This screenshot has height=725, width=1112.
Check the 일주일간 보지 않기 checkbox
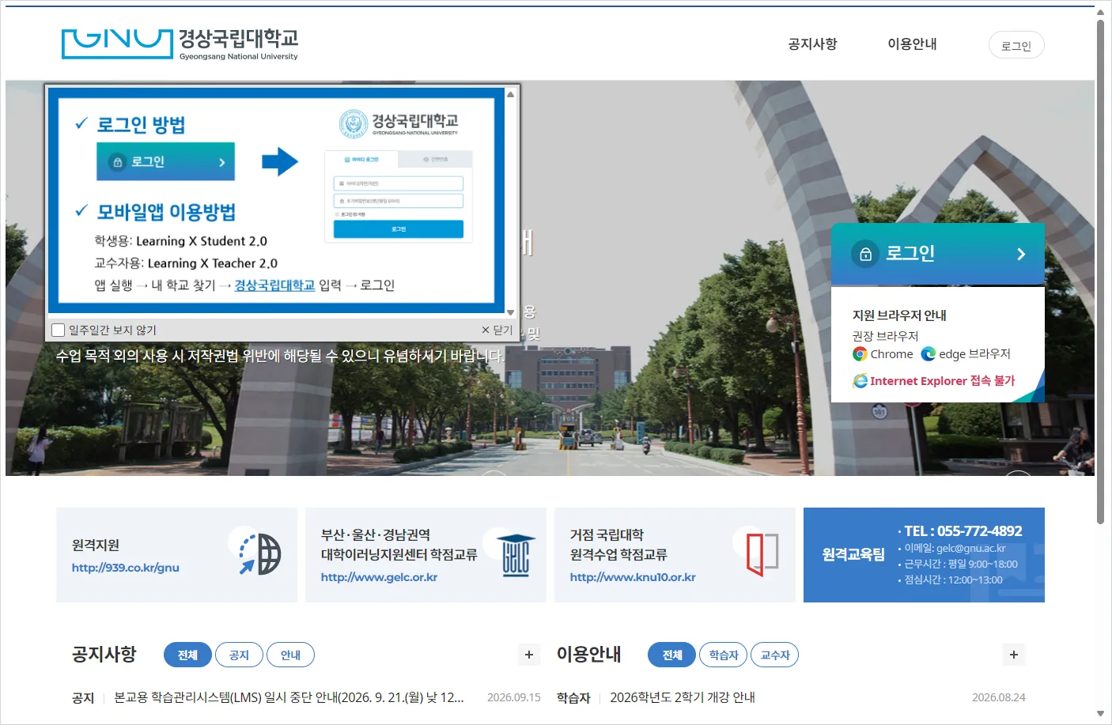(58, 330)
